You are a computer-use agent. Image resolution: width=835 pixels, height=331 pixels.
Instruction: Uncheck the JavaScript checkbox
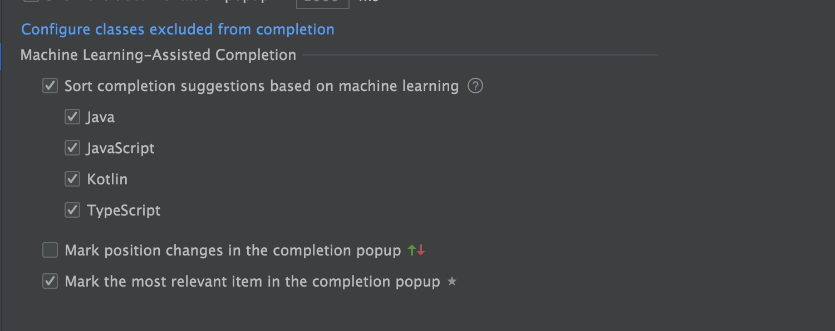click(72, 148)
